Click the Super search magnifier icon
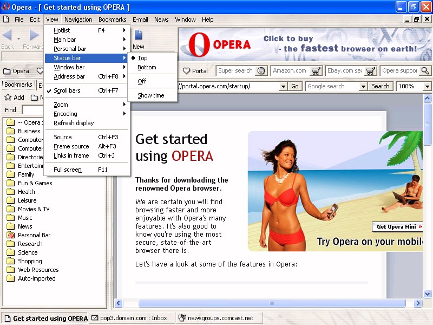 coord(261,71)
